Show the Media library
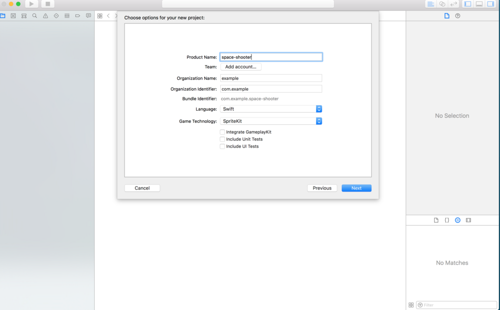This screenshot has height=310, width=500. [x=468, y=220]
